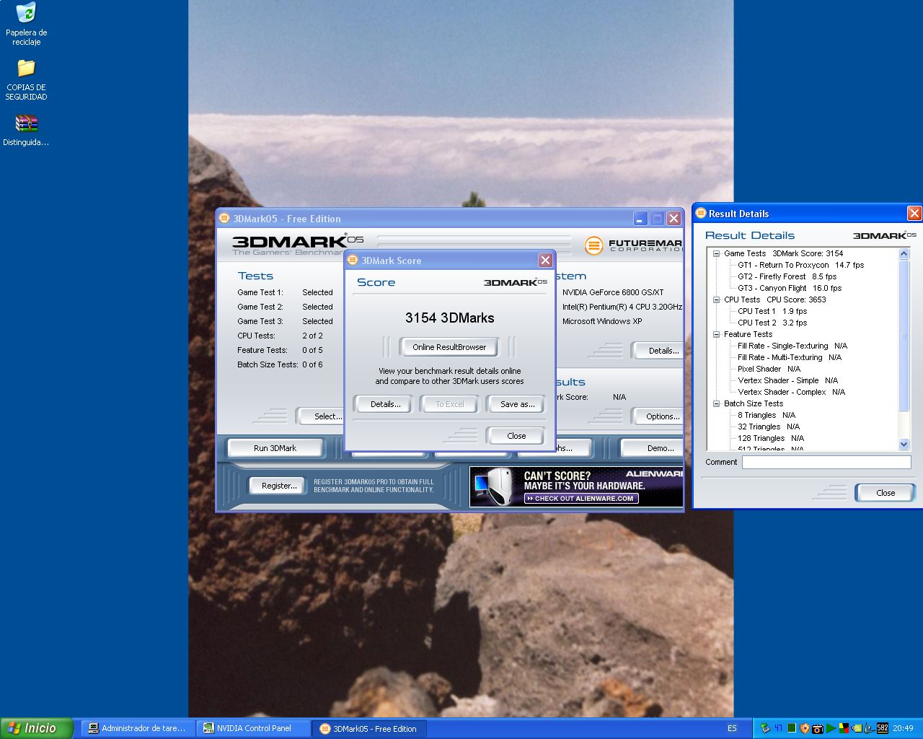The image size is (923, 739).
Task: Open the Distinguida WinRAR archive icon
Action: [26, 124]
